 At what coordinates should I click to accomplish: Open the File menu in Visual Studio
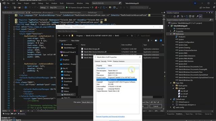[x=8, y=3]
